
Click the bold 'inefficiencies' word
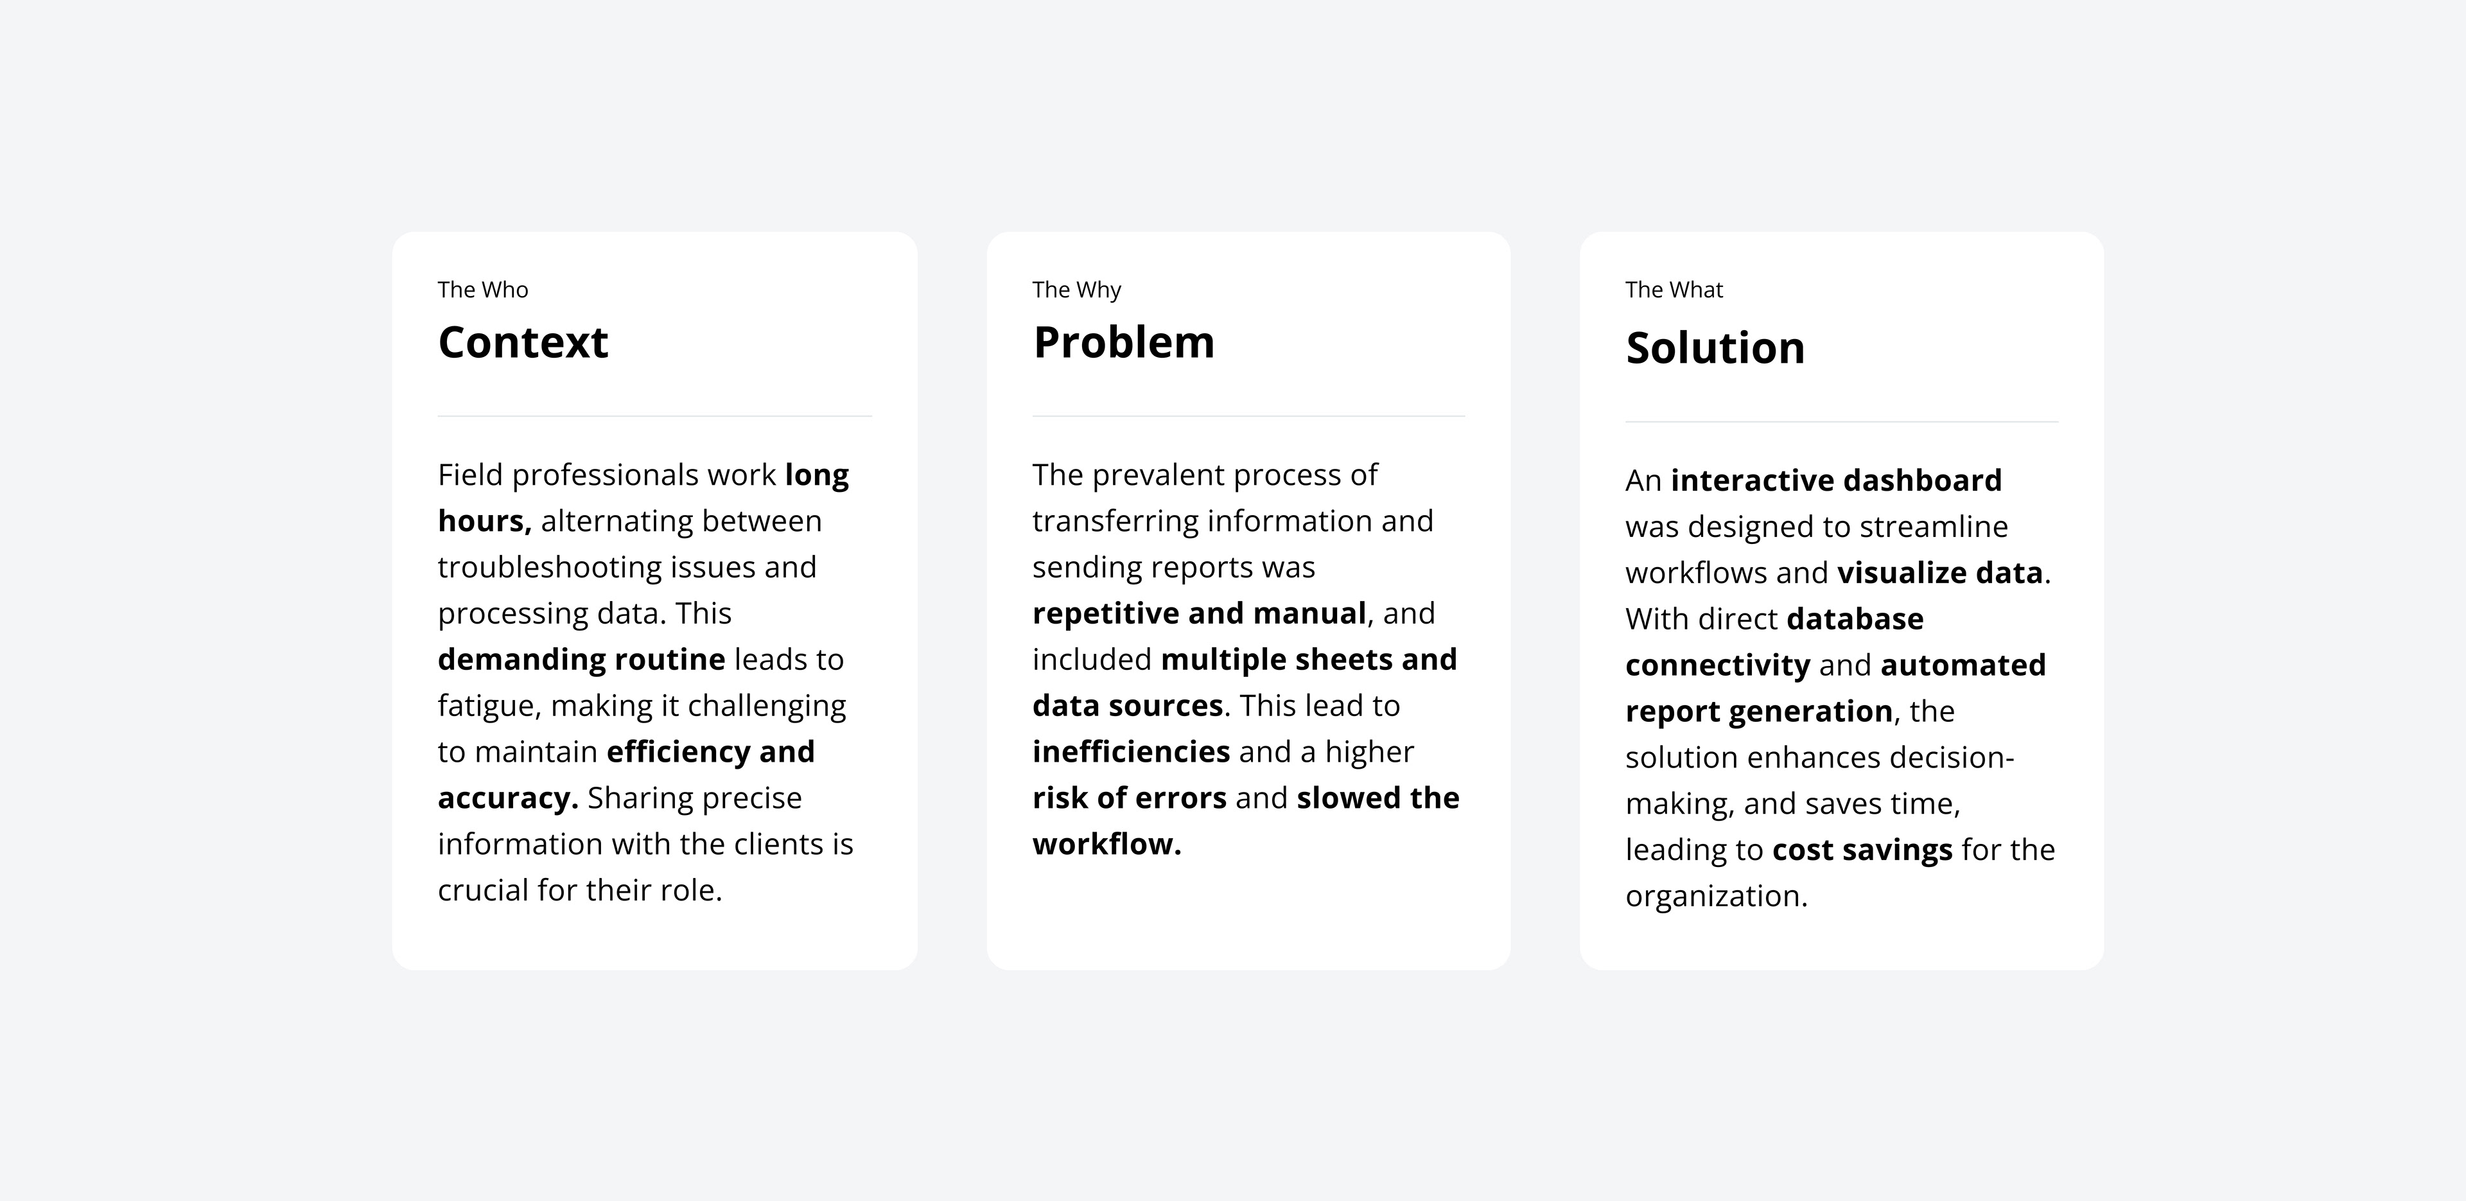tap(1130, 752)
